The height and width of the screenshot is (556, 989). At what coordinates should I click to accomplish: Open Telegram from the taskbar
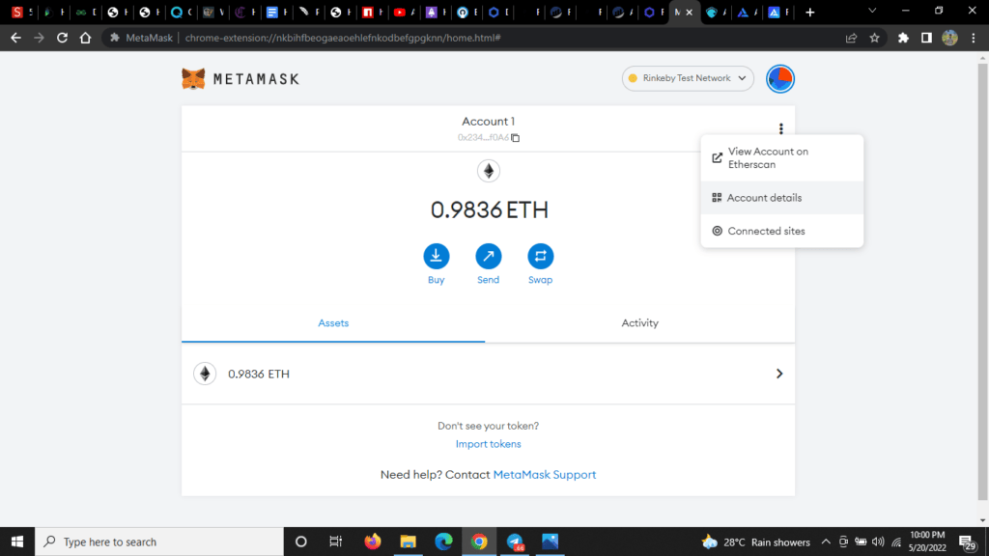(x=515, y=542)
